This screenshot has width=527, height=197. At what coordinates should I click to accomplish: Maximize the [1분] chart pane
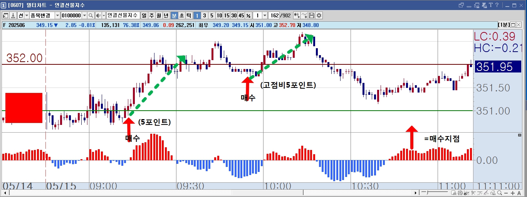(513, 24)
